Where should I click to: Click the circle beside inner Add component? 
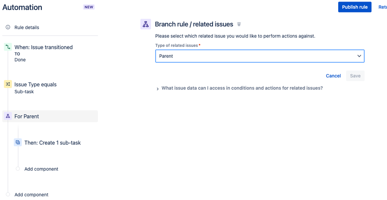pyautogui.click(x=18, y=169)
